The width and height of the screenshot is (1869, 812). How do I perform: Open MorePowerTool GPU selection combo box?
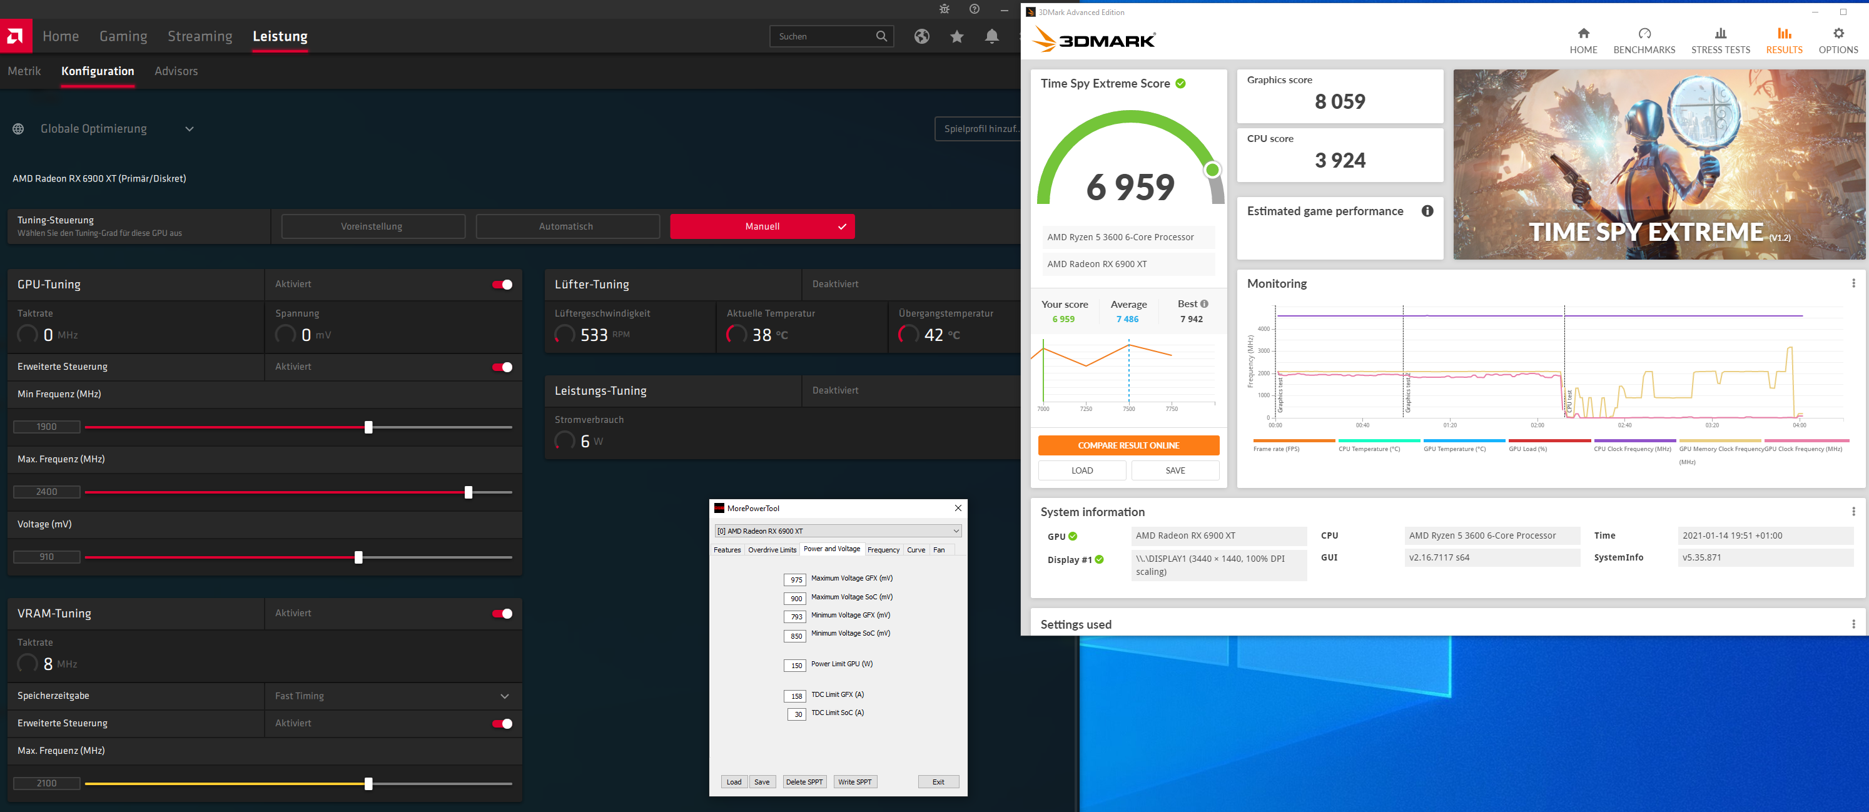[x=838, y=531]
